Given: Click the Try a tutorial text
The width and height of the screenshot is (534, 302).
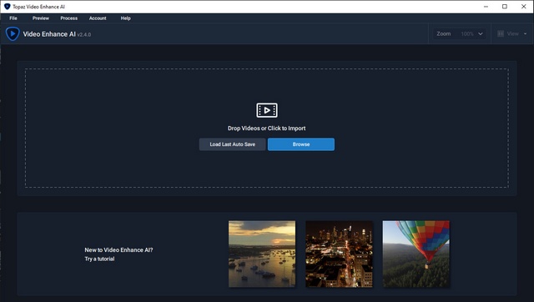Looking at the screenshot, I should tap(99, 259).
